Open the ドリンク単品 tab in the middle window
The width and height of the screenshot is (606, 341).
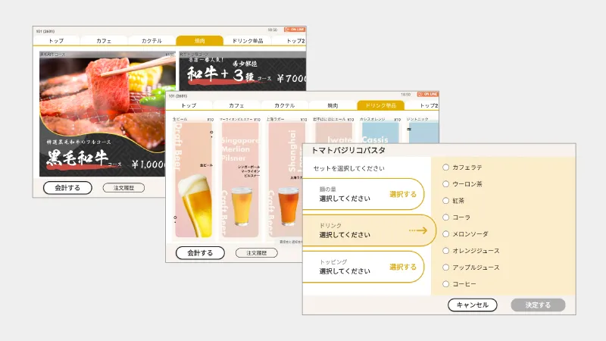380,105
